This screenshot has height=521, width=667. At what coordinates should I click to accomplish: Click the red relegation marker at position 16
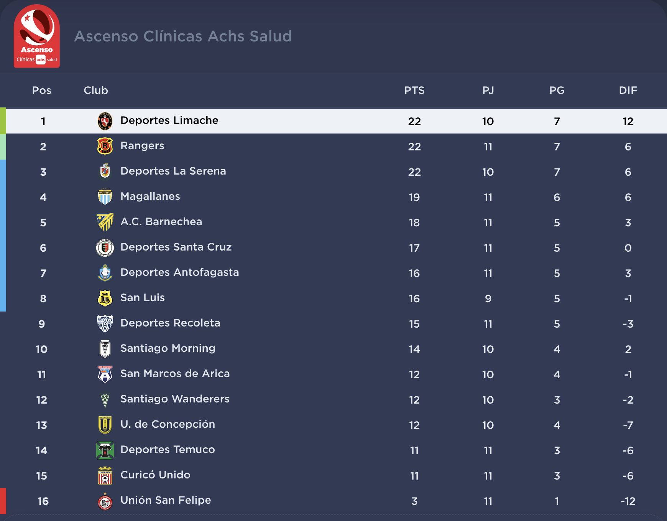[3, 501]
